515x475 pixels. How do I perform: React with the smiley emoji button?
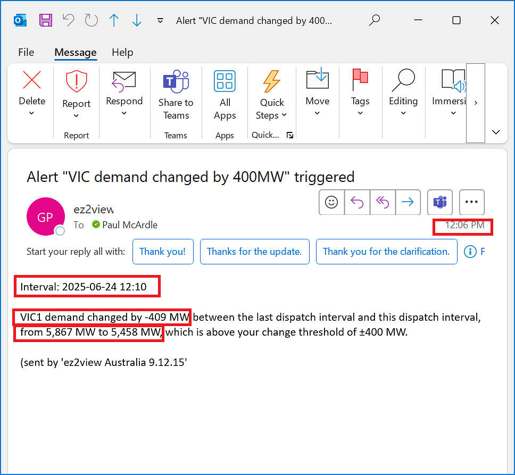pyautogui.click(x=331, y=202)
